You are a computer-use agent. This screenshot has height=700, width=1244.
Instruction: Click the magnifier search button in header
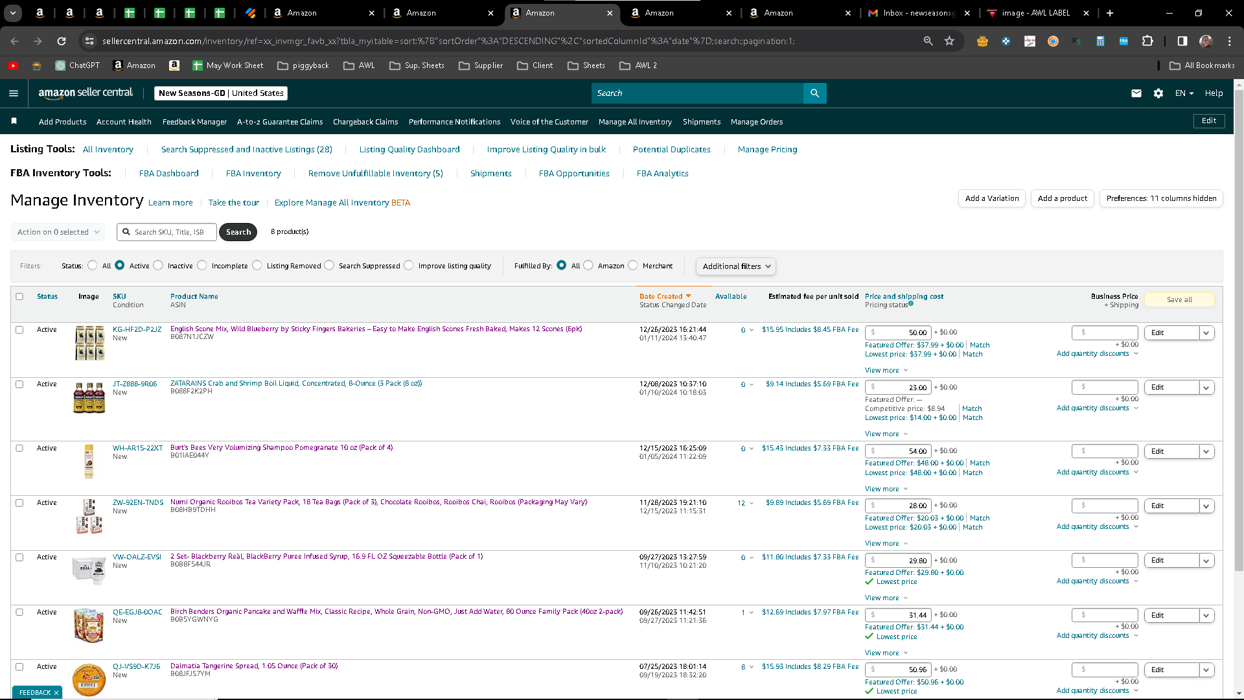(x=814, y=93)
